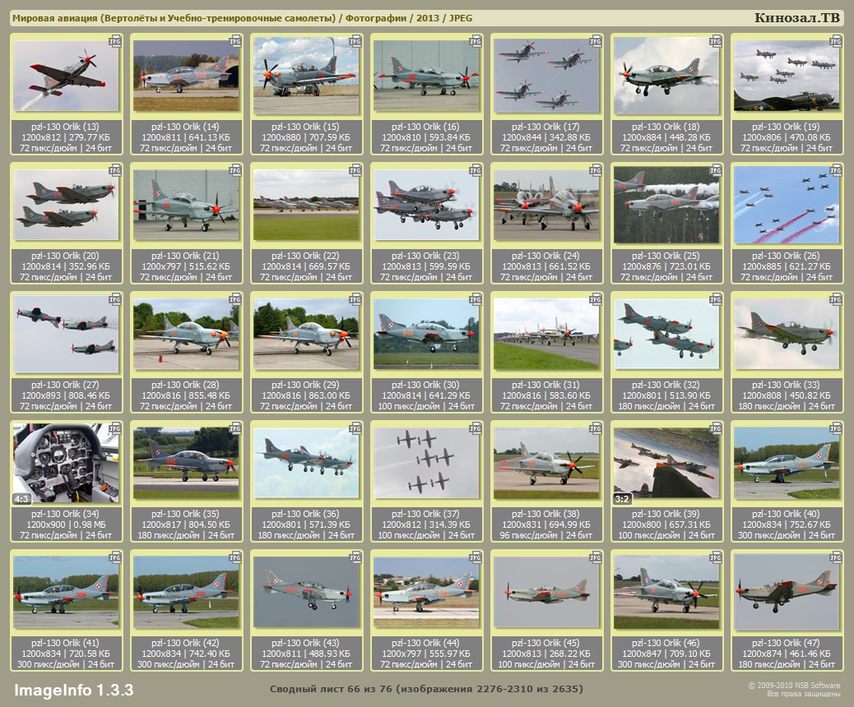The width and height of the screenshot is (854, 707).
Task: Click the 3:2 aspect badge on Orlik (39)
Action: coord(623,498)
